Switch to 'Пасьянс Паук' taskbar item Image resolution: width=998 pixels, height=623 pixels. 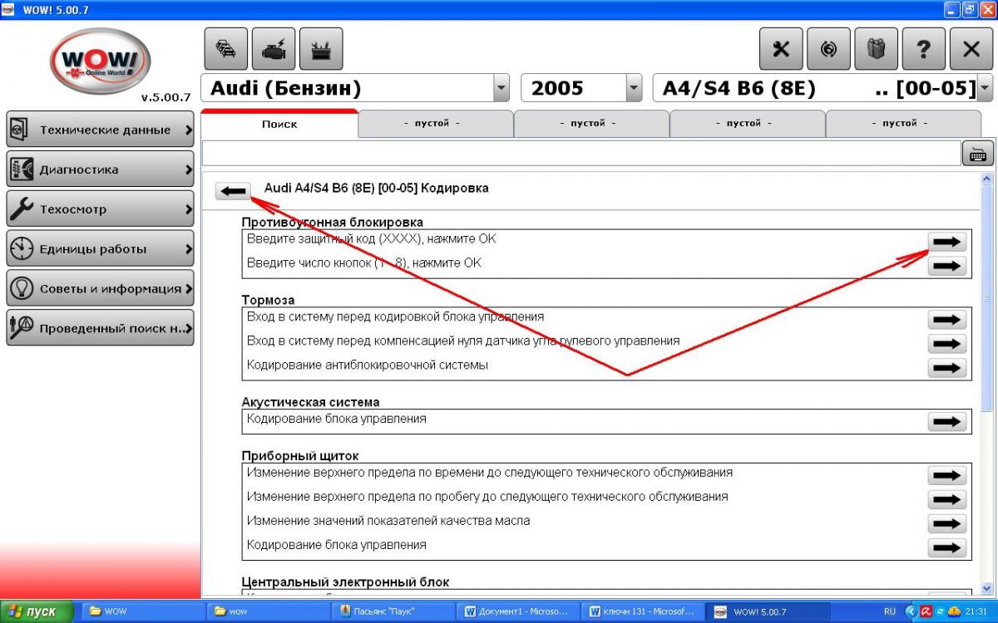point(393,611)
